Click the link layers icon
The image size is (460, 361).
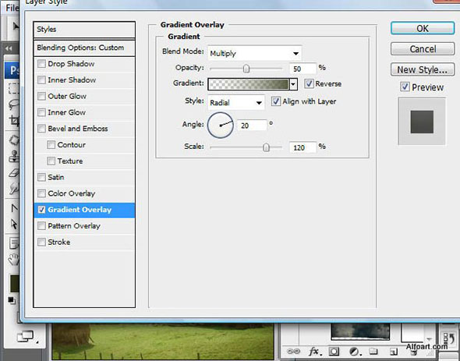(x=293, y=352)
